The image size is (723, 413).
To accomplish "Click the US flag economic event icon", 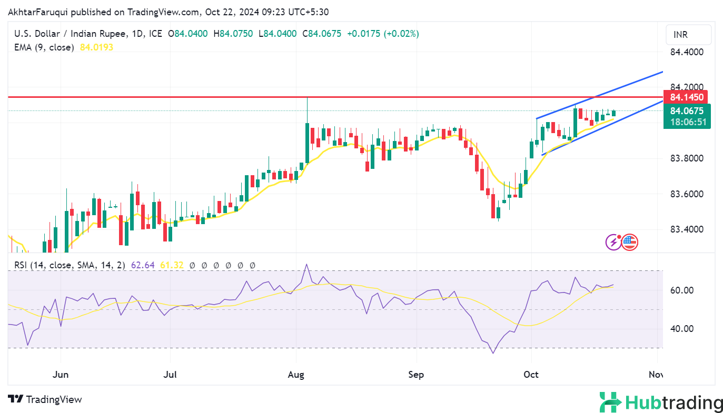I will click(x=629, y=242).
